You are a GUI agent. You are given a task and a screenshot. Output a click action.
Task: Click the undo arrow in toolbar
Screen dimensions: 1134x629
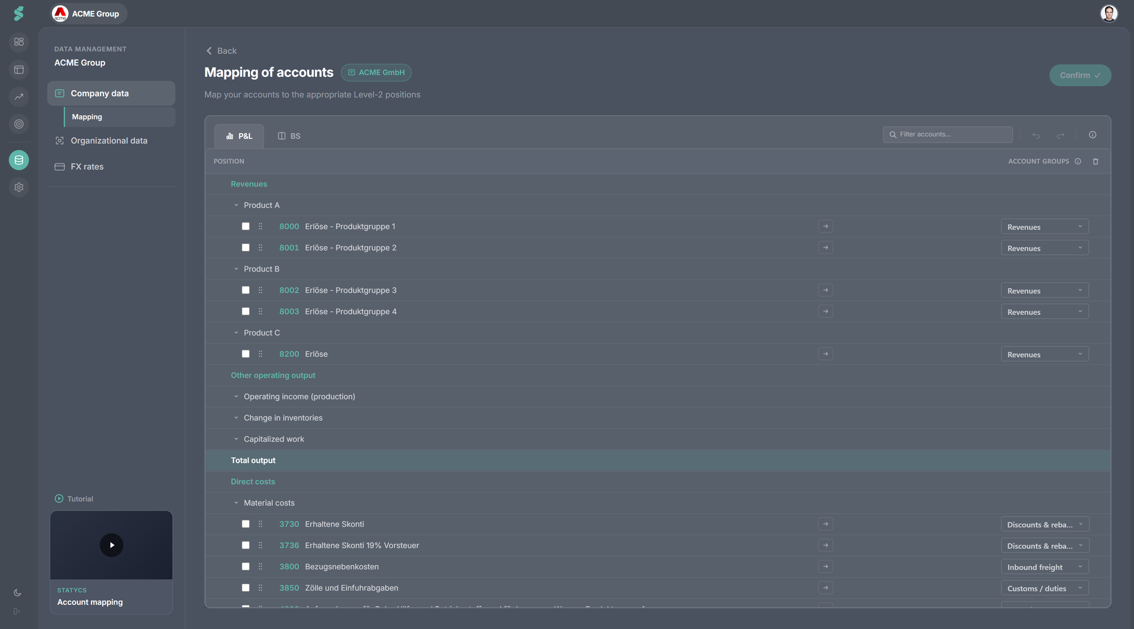(x=1036, y=135)
